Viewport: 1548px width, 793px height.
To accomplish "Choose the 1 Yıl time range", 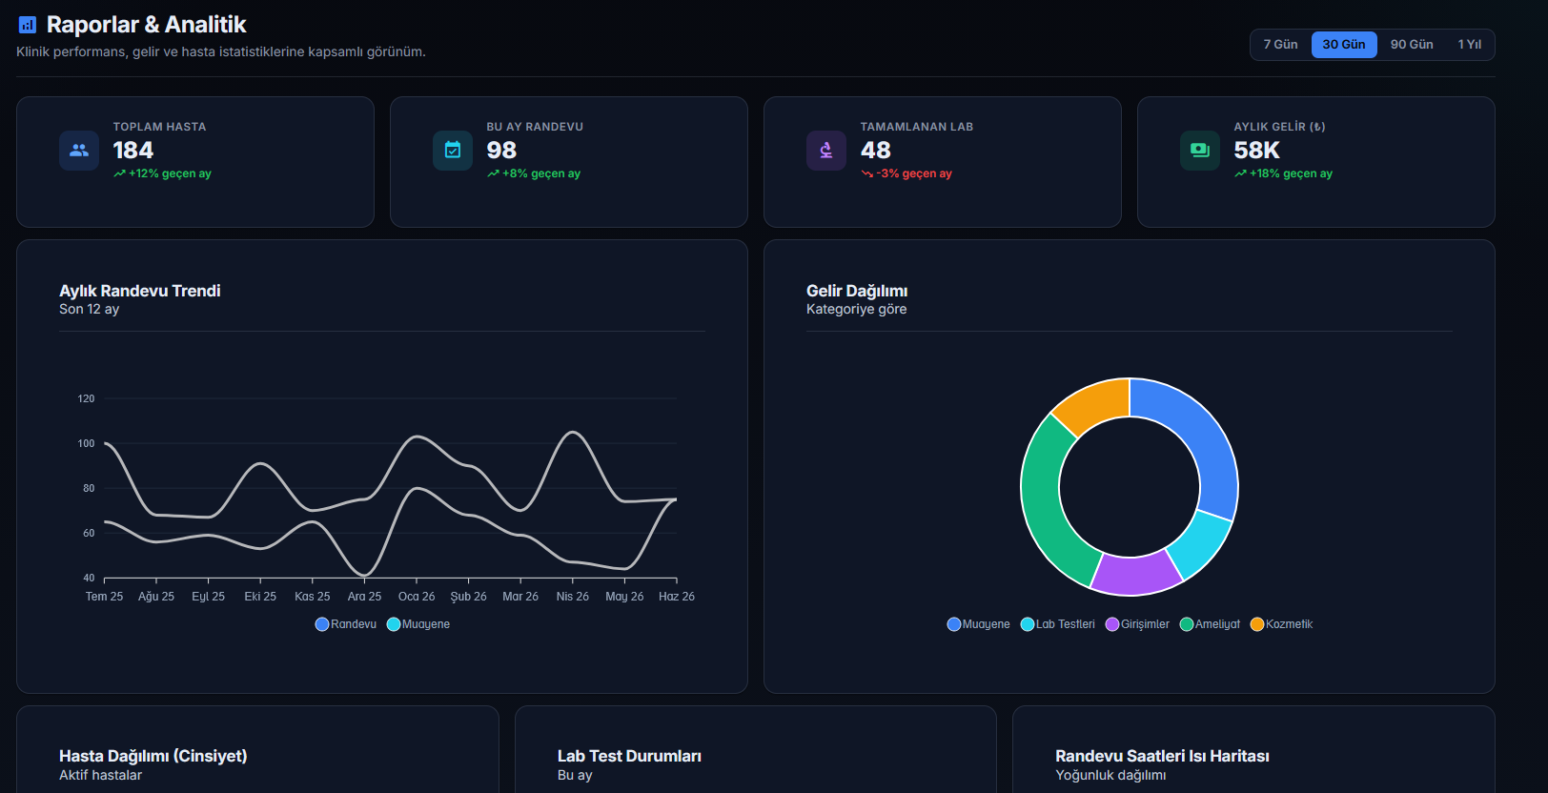I will 1469,45.
